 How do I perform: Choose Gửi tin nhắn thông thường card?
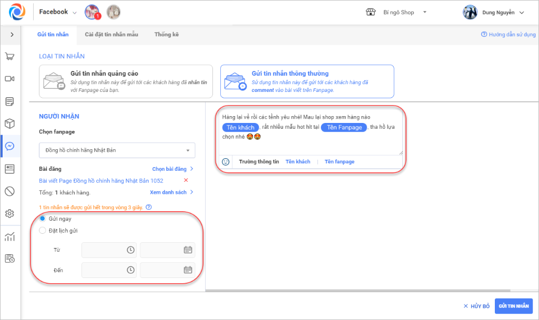(307, 82)
